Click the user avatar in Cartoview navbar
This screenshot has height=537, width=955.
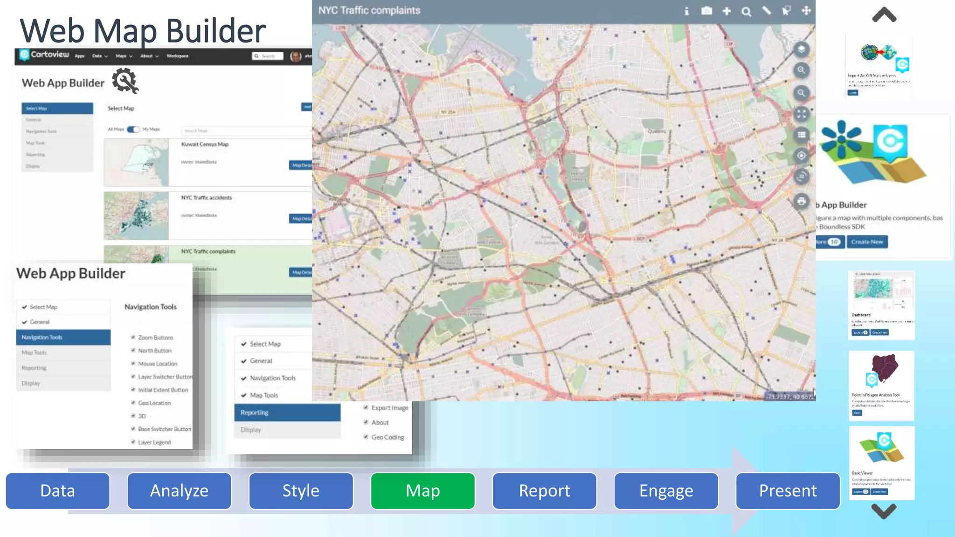[x=296, y=56]
